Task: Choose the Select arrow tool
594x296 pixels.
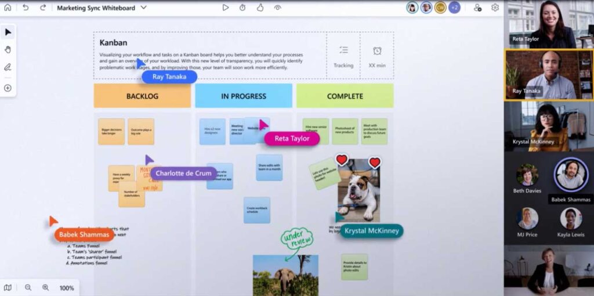Action: pos(8,33)
